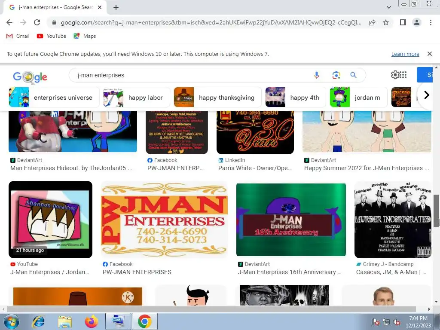Open Google quick settings gear
Image resolution: width=440 pixels, height=330 pixels.
[394, 75]
